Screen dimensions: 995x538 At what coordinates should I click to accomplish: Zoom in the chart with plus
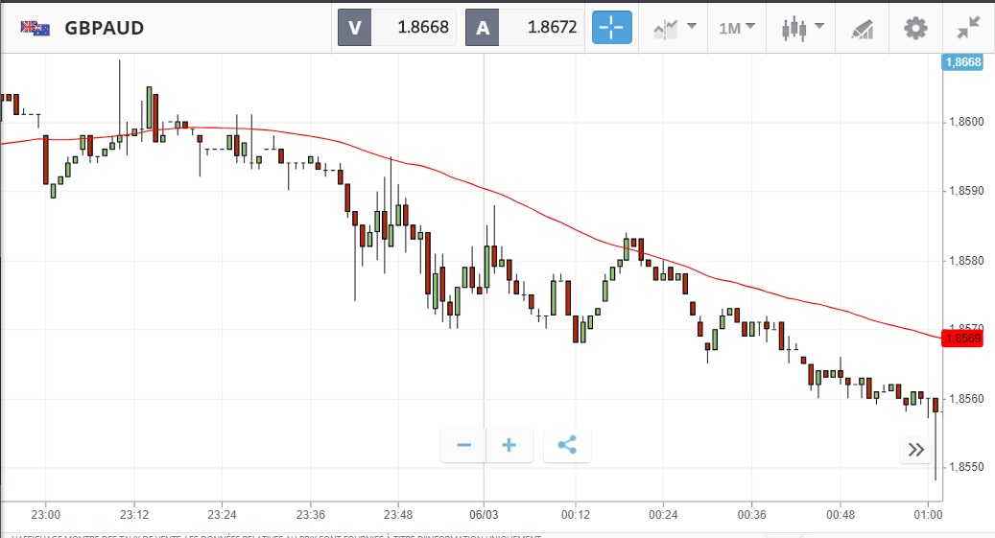click(x=509, y=445)
